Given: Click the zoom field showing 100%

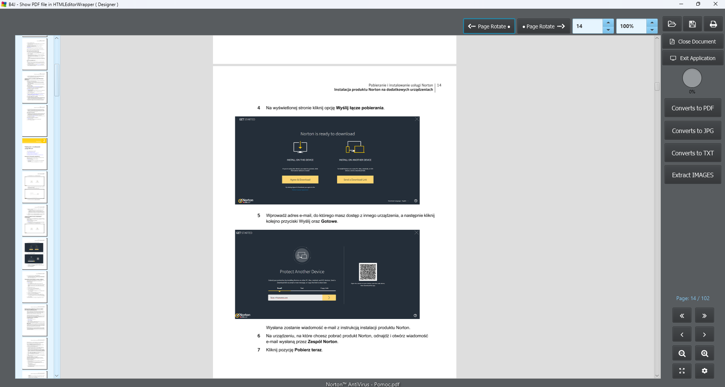Looking at the screenshot, I should click(631, 26).
